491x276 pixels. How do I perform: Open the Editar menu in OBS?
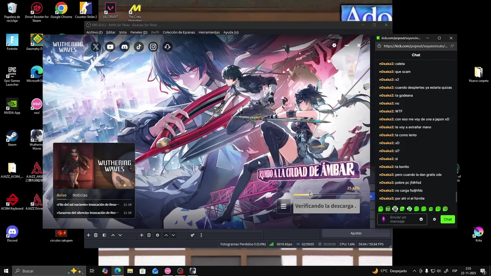click(111, 32)
